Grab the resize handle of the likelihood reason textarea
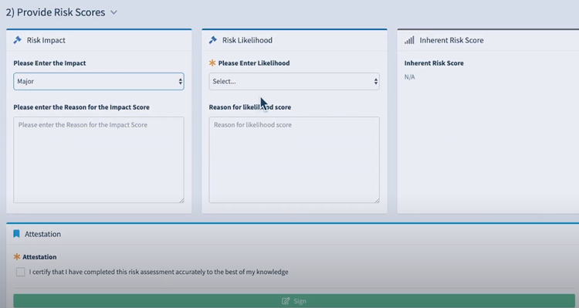The height and width of the screenshot is (308, 579). [377, 200]
